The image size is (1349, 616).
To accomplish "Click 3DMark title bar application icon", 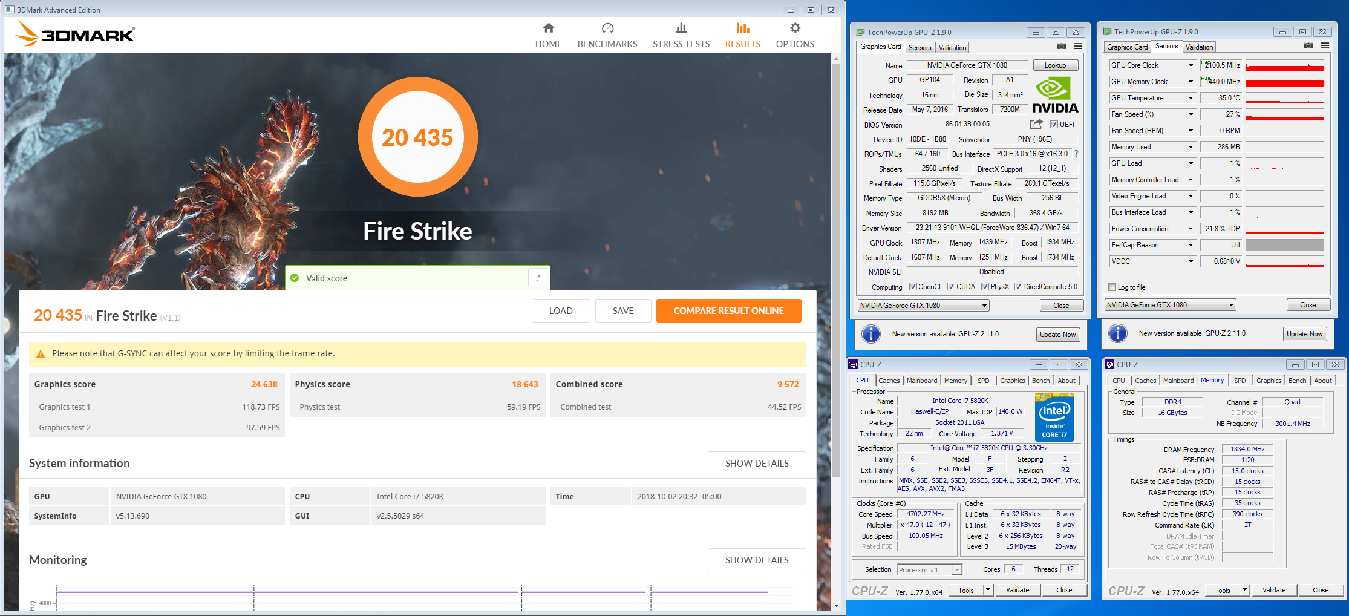I will (10, 10).
